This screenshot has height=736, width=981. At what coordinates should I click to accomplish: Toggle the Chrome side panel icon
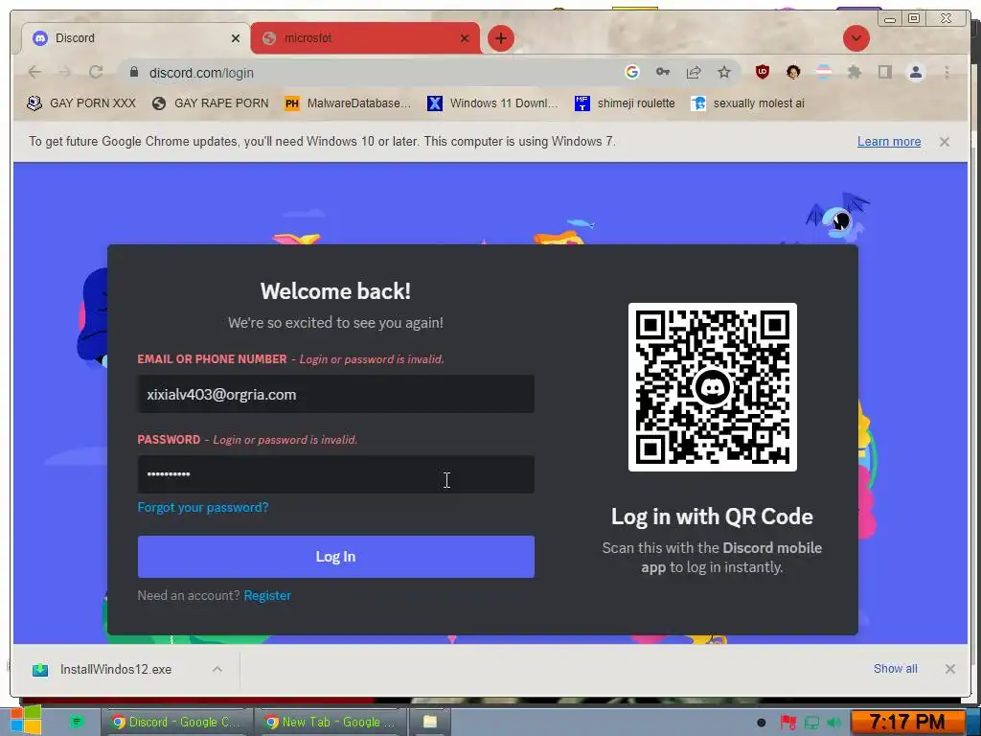coord(884,72)
